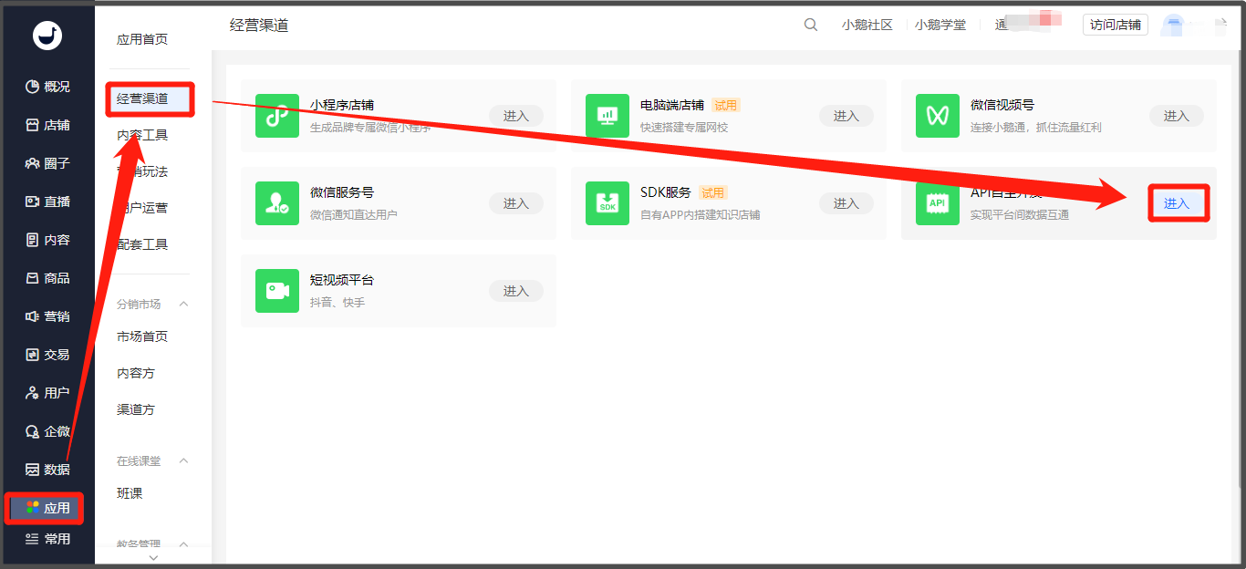Viewport: 1246px width, 569px height.
Task: Click the 短视频平台 title text
Action: pos(342,280)
